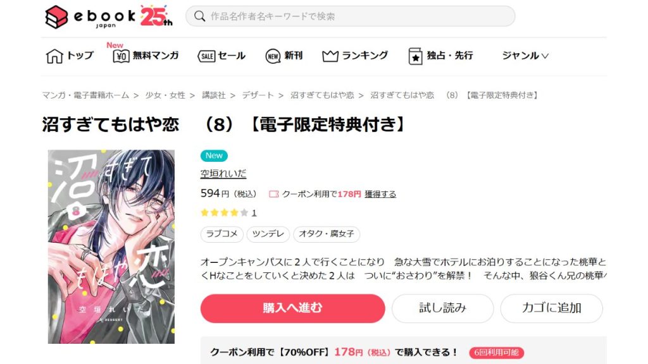Click 獲得する coupon link
The height and width of the screenshot is (364, 648).
380,194
